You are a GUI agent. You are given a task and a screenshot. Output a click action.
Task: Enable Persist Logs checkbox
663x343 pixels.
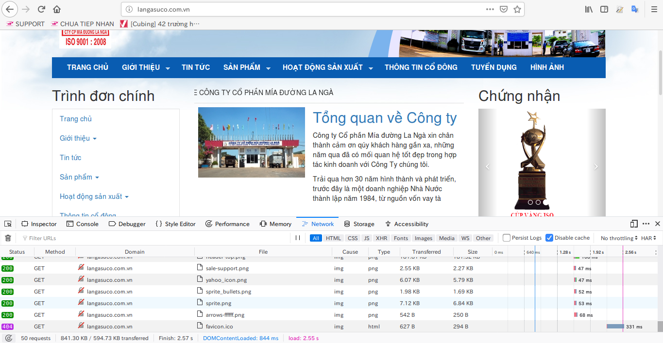tap(507, 238)
